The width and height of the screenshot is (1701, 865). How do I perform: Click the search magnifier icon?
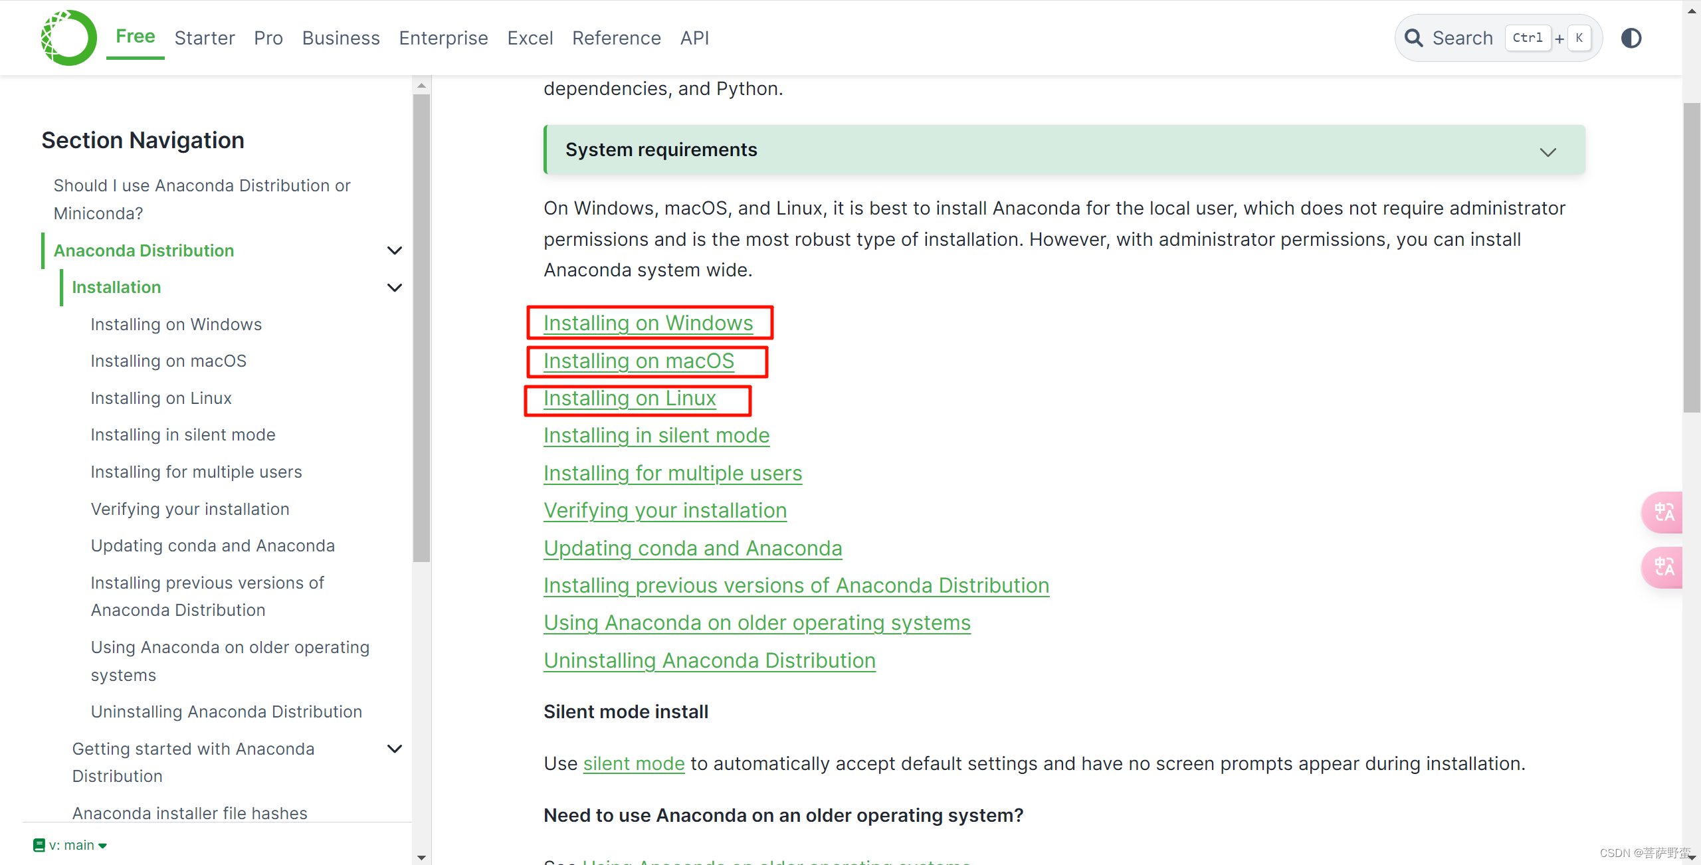pyautogui.click(x=1413, y=38)
